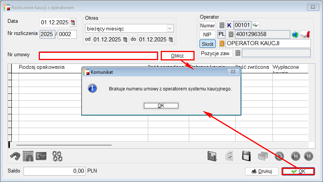Click the orange list icon beside Skrót
Screen dimensions: 323x182
point(222,44)
